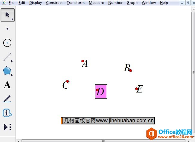Image resolution: width=195 pixels, height=142 pixels.
Task: Open the Display menu
Action: 36,3
